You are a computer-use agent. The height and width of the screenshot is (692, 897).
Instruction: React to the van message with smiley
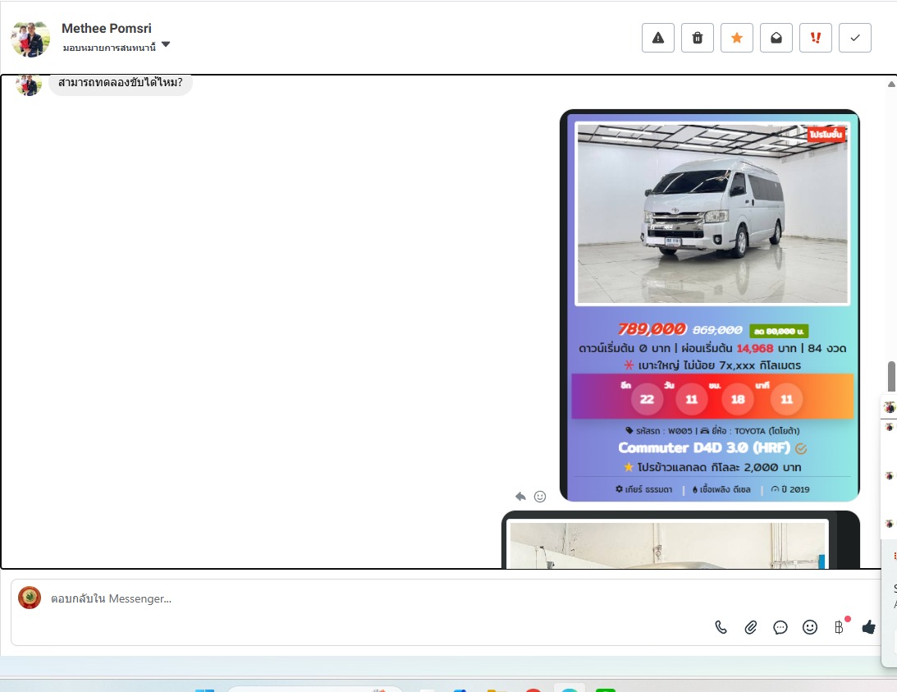tap(540, 496)
